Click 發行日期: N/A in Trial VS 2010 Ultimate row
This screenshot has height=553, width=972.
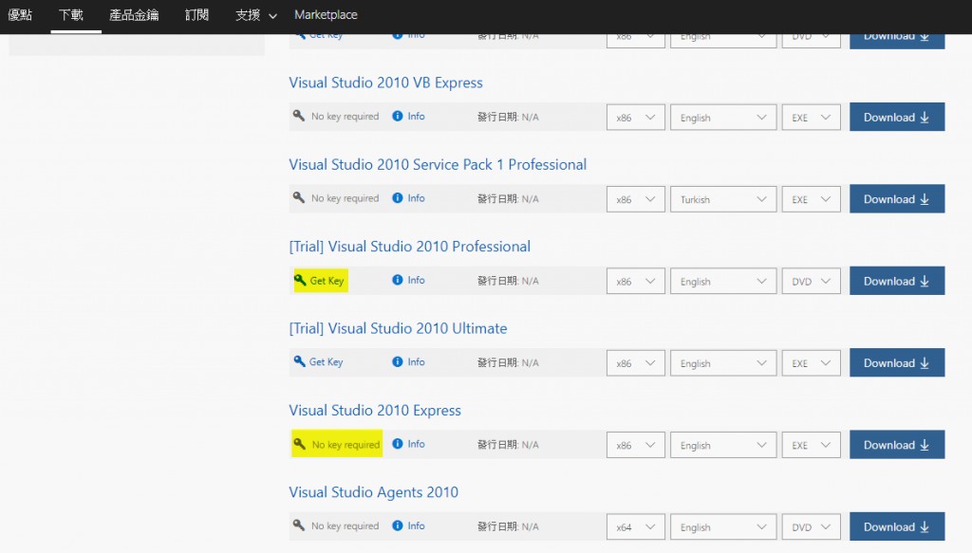pos(508,363)
